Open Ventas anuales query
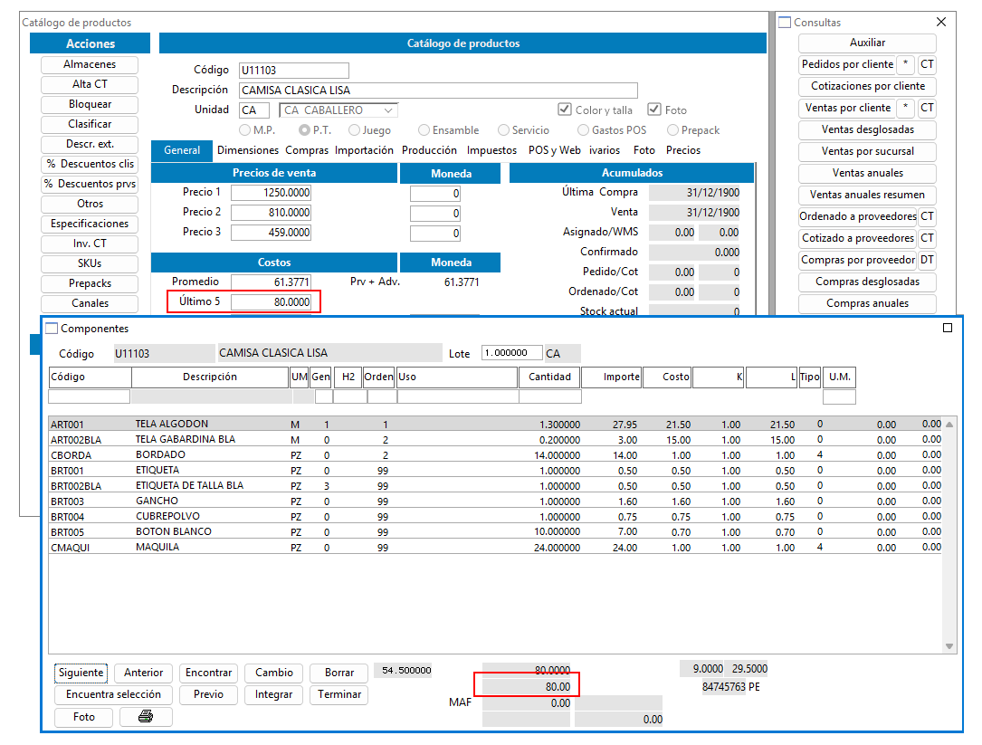The image size is (982, 745). [x=867, y=173]
